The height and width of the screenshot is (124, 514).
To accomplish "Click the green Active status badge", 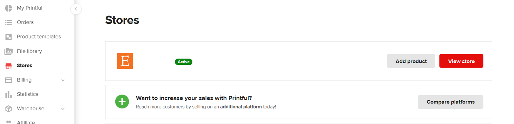I will [x=183, y=62].
